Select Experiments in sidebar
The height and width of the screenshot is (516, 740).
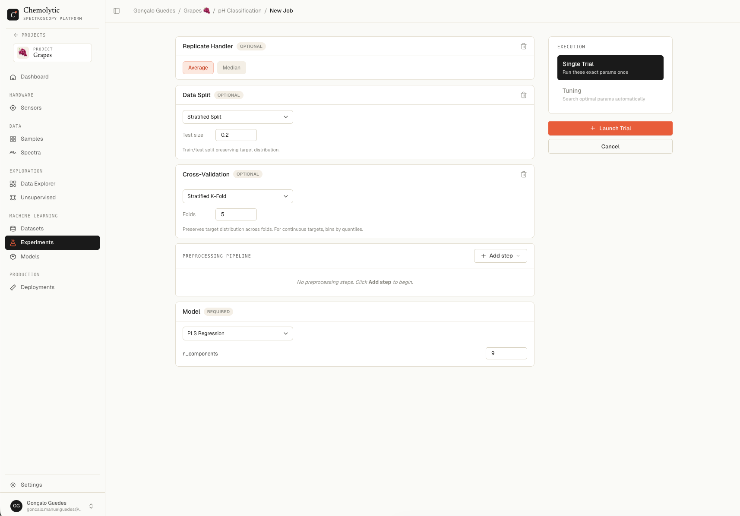(52, 242)
